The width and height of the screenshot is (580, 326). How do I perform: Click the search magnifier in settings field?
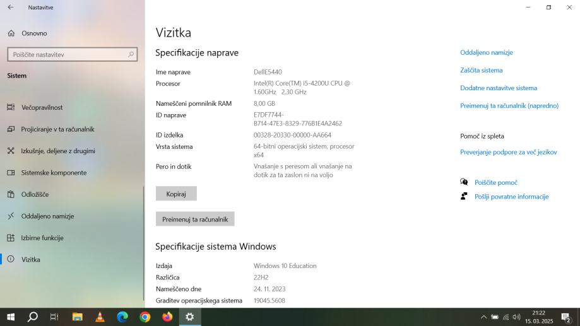[x=131, y=54]
